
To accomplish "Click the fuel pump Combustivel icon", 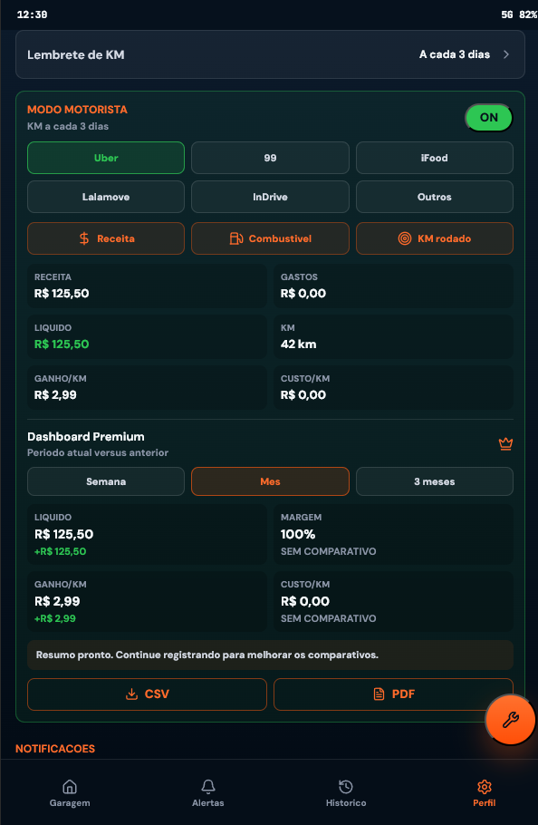I will pyautogui.click(x=235, y=238).
